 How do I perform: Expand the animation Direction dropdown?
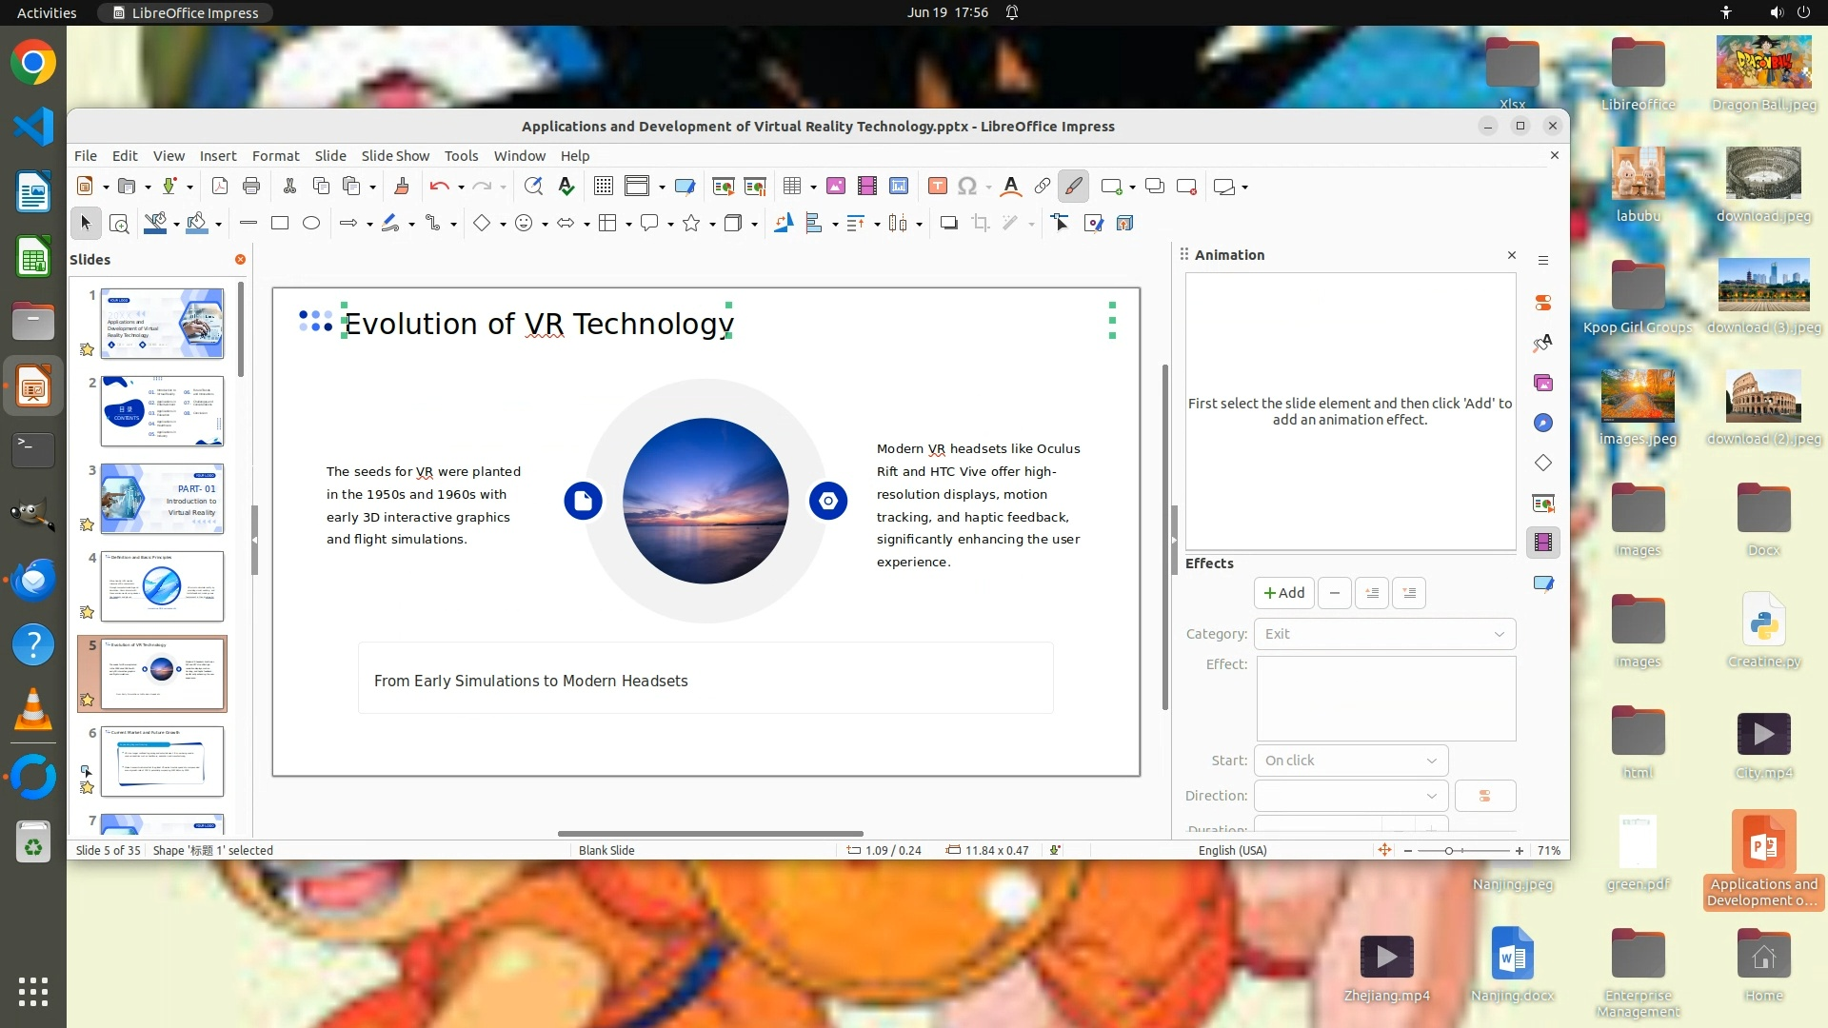pyautogui.click(x=1350, y=796)
